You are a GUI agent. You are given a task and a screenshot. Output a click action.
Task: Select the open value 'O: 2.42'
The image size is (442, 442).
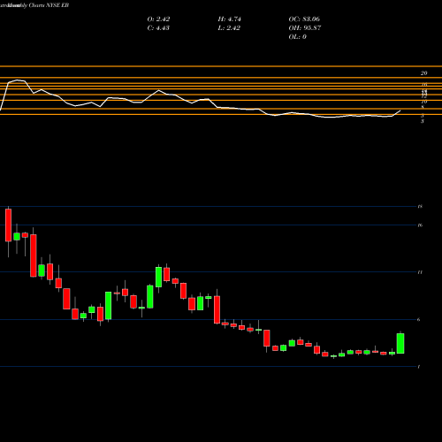[x=158, y=19]
